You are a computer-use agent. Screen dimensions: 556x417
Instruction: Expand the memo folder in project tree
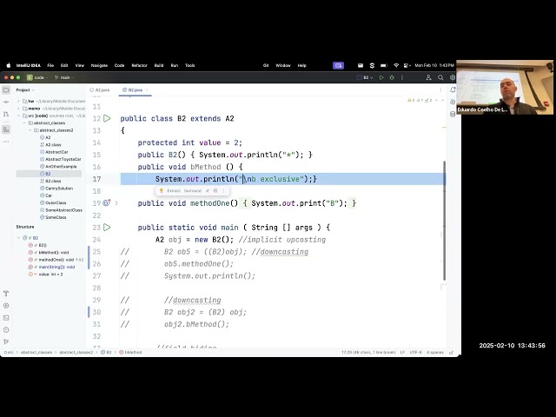pos(18,109)
